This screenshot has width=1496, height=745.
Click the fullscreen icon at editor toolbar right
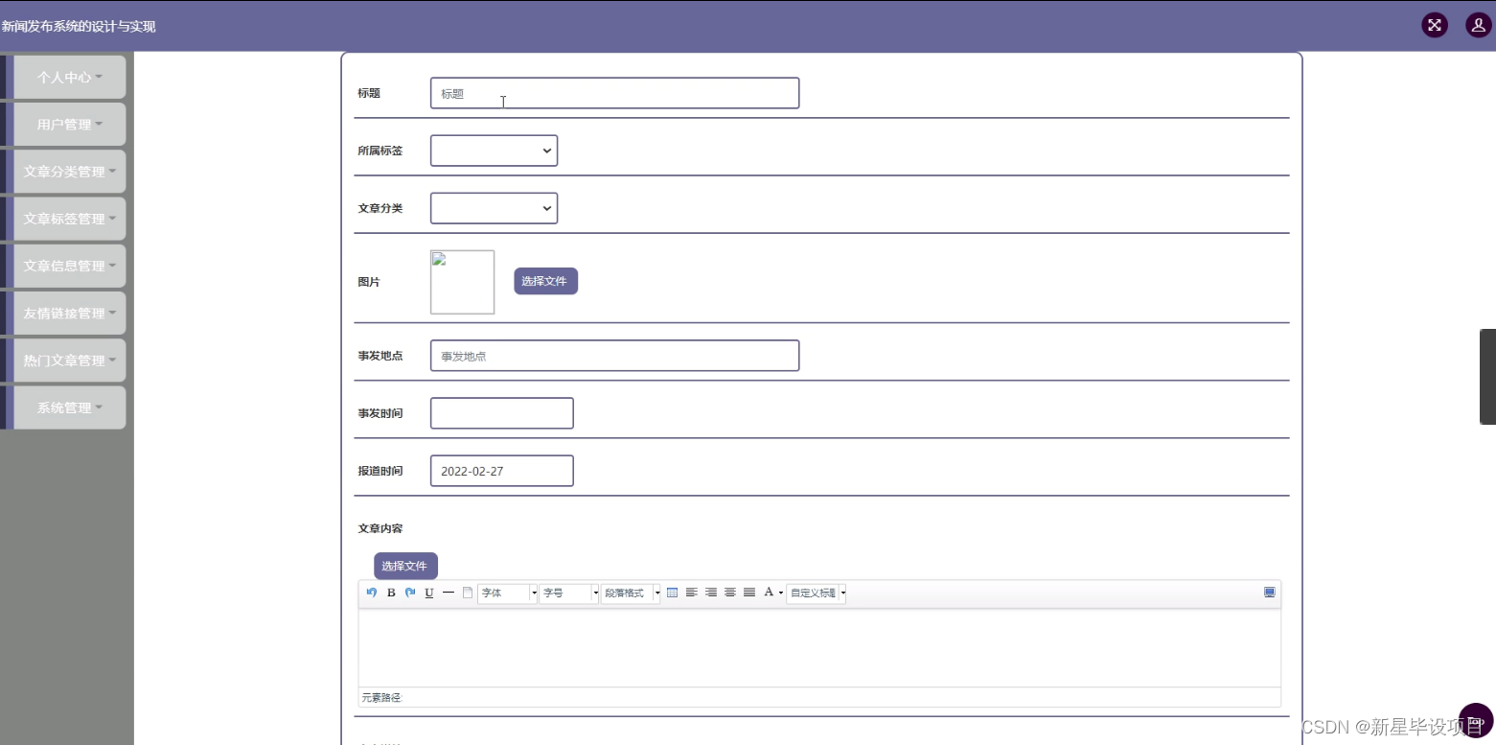[1270, 593]
